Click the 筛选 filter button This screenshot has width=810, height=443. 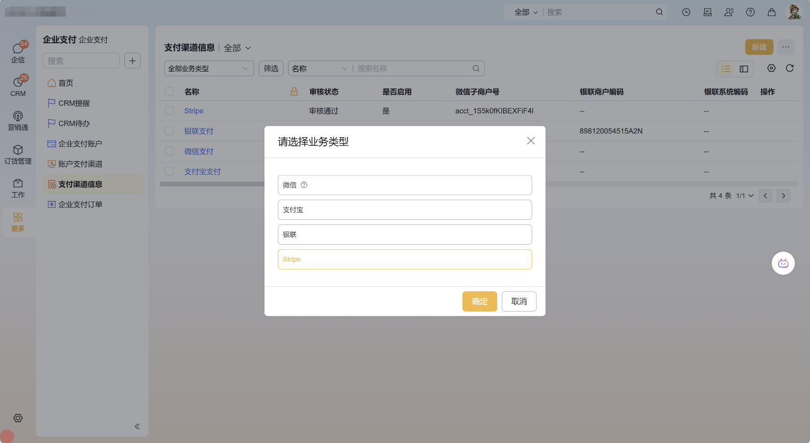point(271,68)
